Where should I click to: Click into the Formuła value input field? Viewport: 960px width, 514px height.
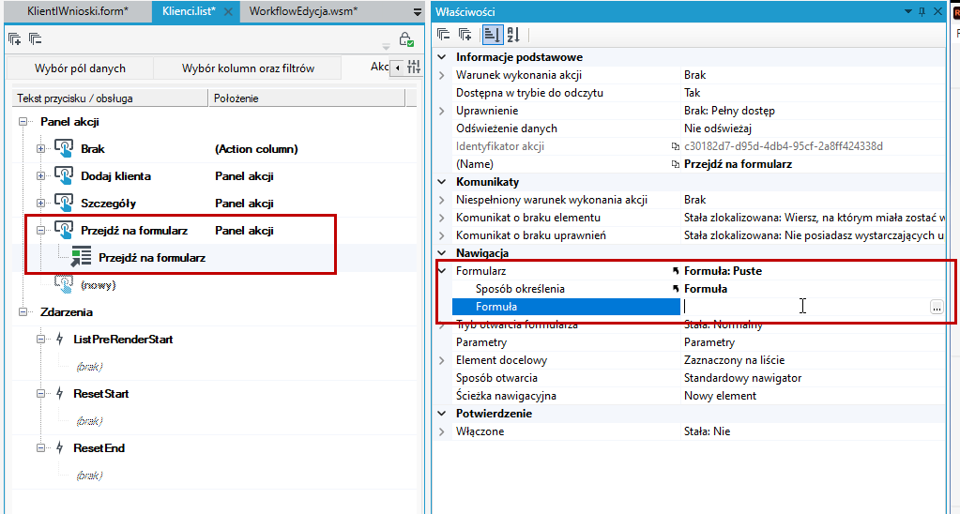pyautogui.click(x=804, y=307)
